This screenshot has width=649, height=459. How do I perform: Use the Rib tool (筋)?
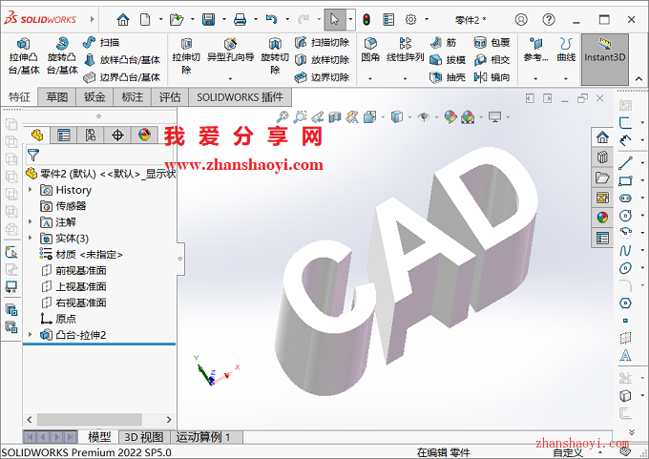pos(443,42)
